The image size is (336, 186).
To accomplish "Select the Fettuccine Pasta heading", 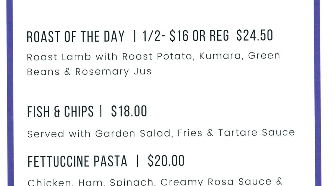I will [x=77, y=161].
